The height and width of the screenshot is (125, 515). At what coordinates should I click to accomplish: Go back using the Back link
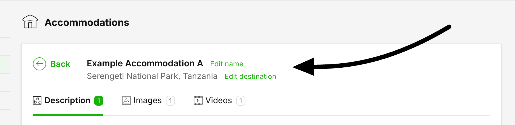60,64
